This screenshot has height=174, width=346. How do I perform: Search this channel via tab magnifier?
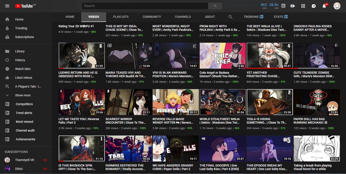pyautogui.click(x=230, y=17)
